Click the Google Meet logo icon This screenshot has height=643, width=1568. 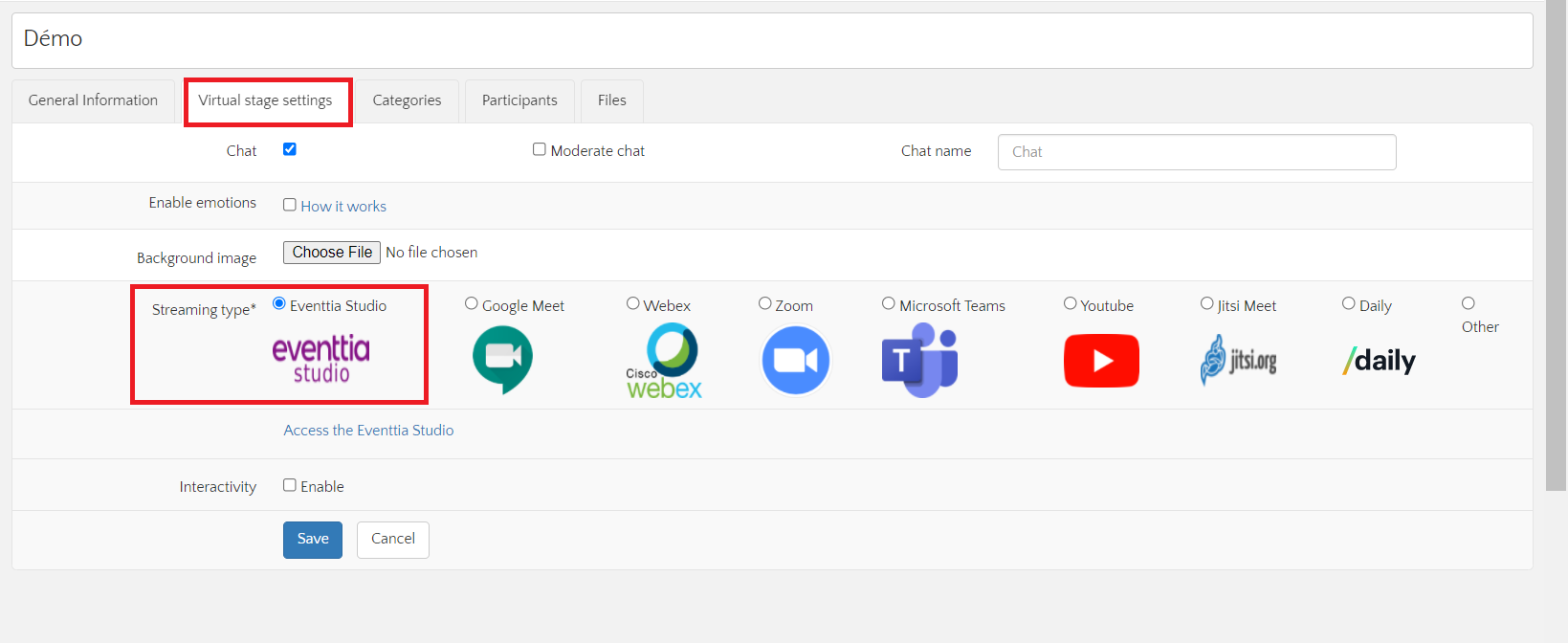[502, 360]
